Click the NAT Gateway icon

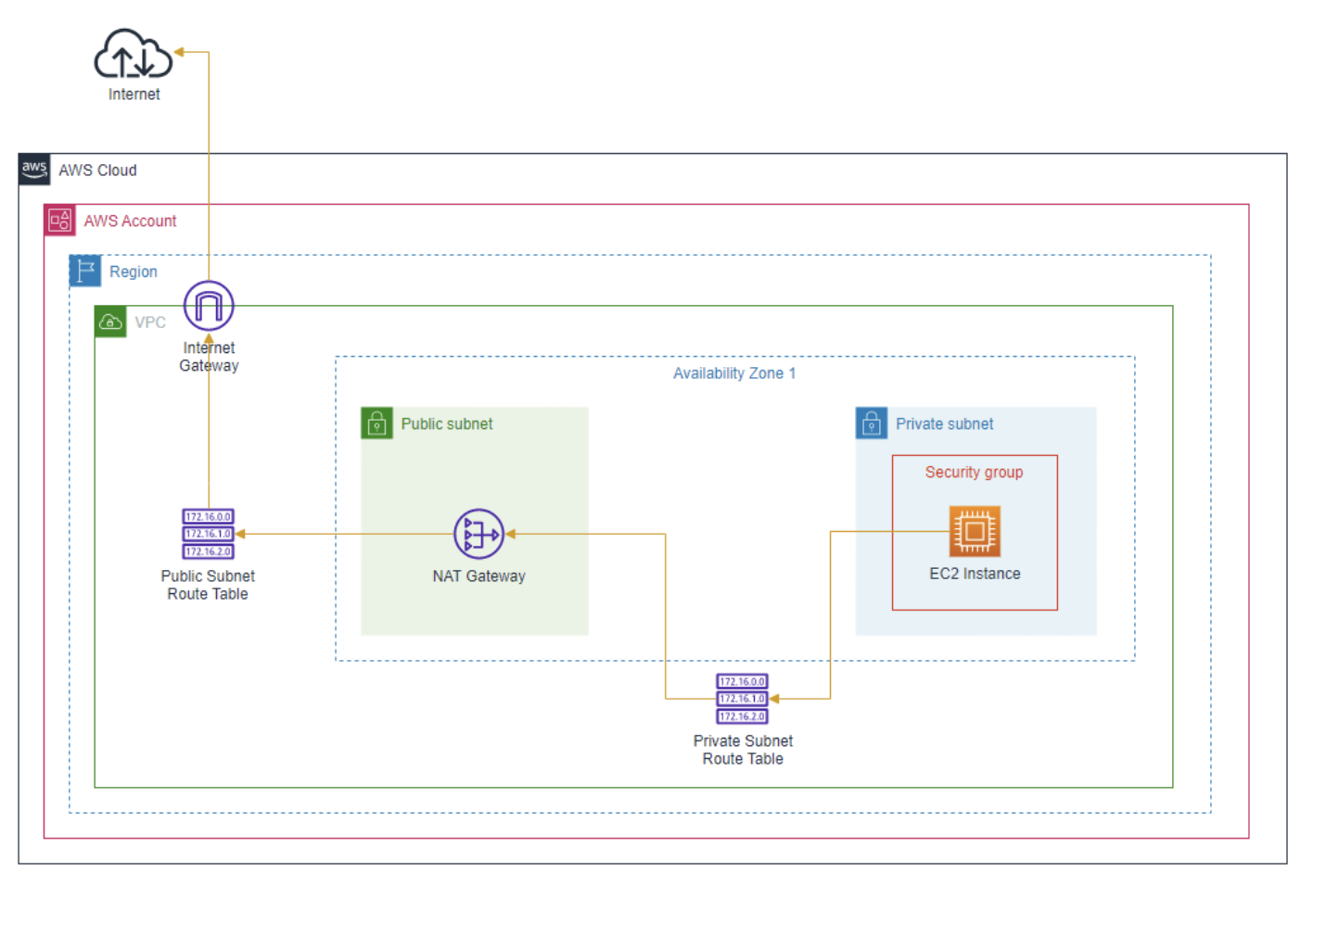click(x=478, y=534)
